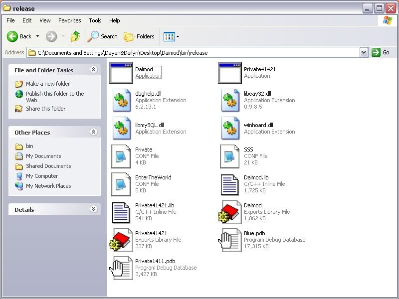Select the libmySQL.dll file icon
399x299 pixels.
(121, 128)
